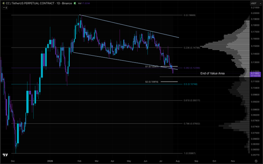Click the 2026 label on time axis

(50, 161)
